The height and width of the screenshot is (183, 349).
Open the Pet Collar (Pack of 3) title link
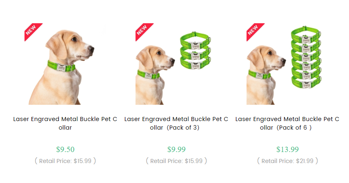pyautogui.click(x=176, y=123)
